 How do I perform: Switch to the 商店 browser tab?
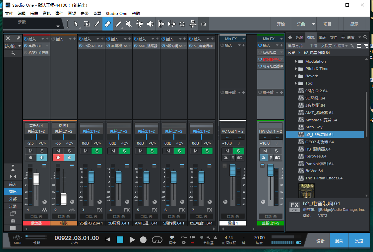click(351, 37)
